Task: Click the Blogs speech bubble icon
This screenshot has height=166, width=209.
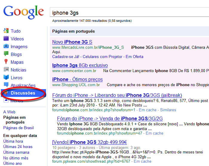Action: pos(6,54)
